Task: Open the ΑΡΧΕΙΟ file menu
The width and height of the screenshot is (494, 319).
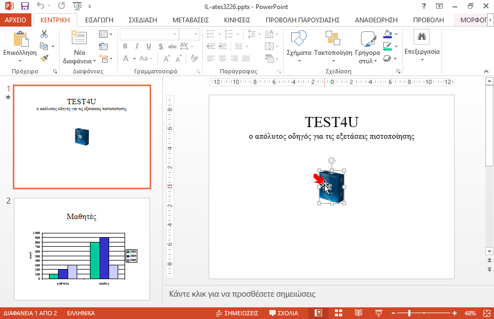Action: pos(15,20)
